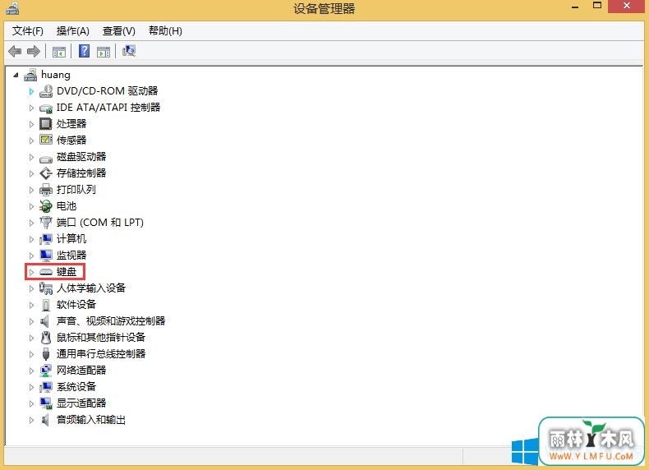Screen dimensions: 649x470
Task: Click the 处理器 processor chip icon
Action: tap(45, 124)
